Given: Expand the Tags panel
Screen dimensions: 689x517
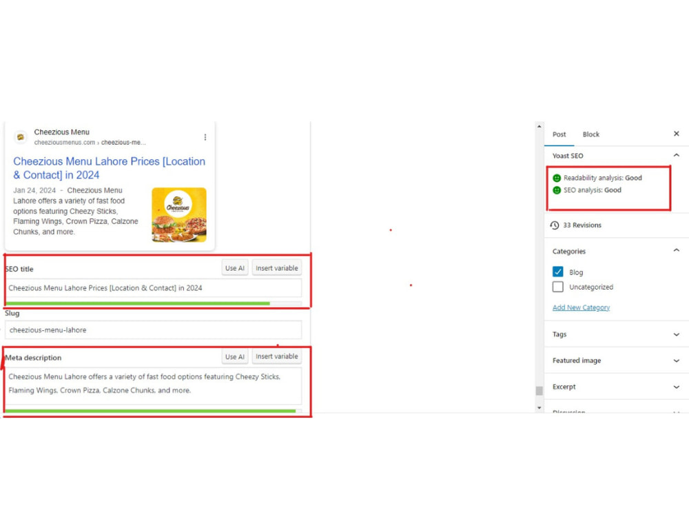Looking at the screenshot, I should (677, 334).
